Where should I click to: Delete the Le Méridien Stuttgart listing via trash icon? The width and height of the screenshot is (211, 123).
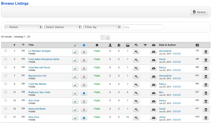coord(206,52)
